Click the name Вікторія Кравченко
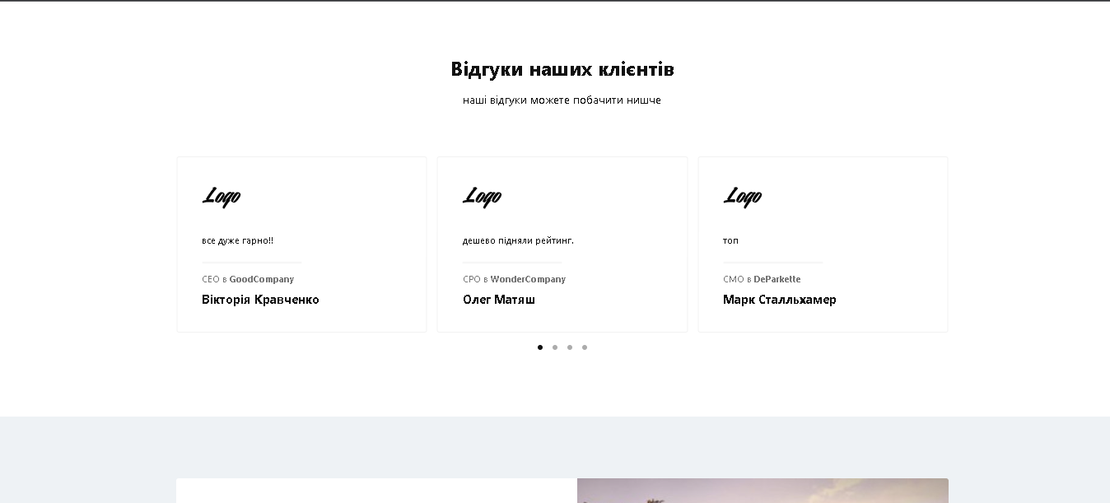 tap(260, 300)
